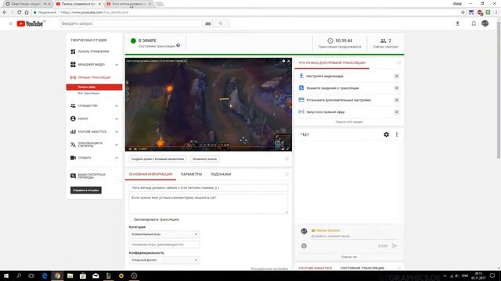Click the Справка и отзывы button
Screen dimensions: 501x281
coord(86,190)
